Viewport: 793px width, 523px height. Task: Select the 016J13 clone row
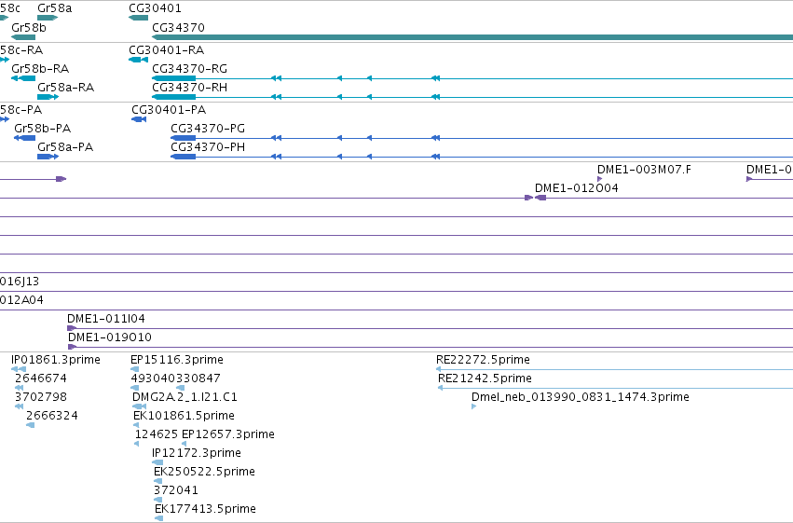397,292
